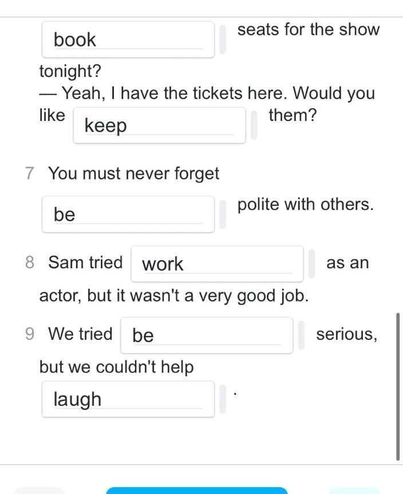Viewport: 403px width, 494px height.
Task: Click the marker right of "be" in question 9
Action: [302, 335]
